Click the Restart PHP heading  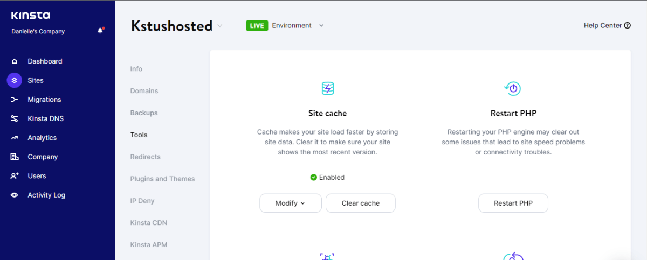[x=513, y=113]
